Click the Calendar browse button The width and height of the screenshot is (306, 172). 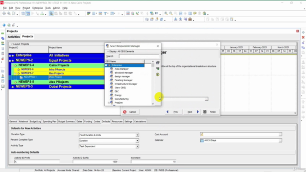pyautogui.click(x=280, y=140)
